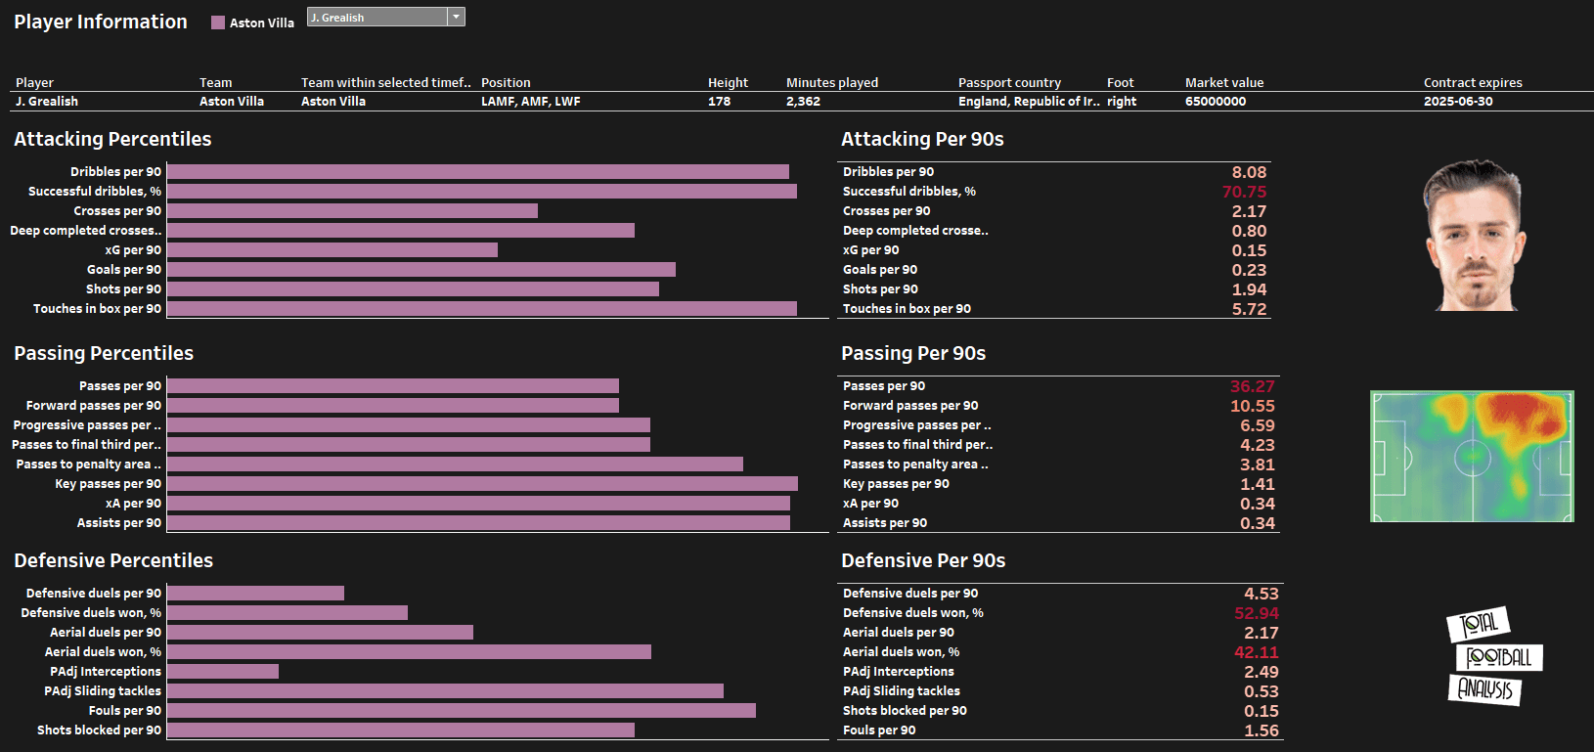The height and width of the screenshot is (752, 1594).
Task: Click the Player Information title
Action: tap(101, 22)
